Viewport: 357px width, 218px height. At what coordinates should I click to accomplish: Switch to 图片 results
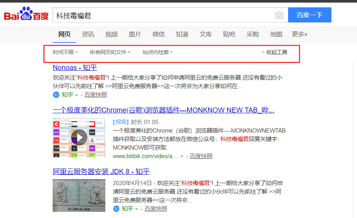135,34
